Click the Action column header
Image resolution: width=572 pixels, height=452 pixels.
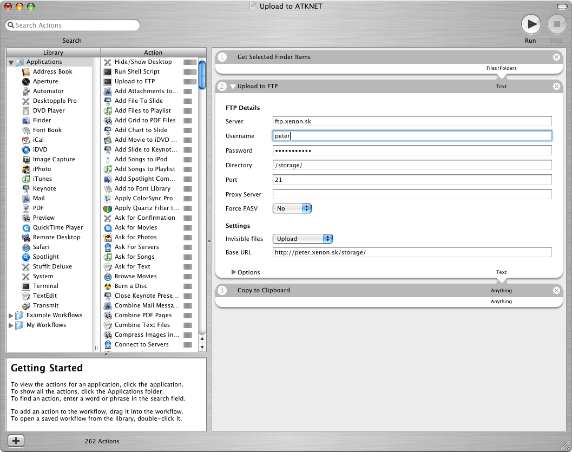pyautogui.click(x=153, y=53)
